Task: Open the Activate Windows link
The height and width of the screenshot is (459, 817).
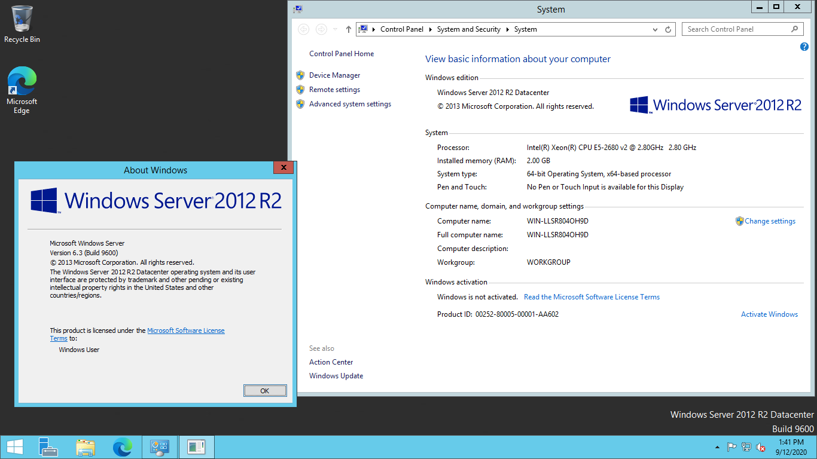Action: 769,314
